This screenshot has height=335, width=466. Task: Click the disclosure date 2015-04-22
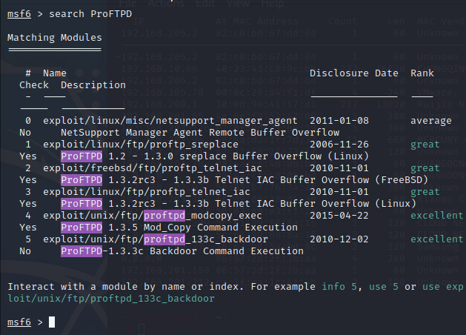(x=339, y=216)
